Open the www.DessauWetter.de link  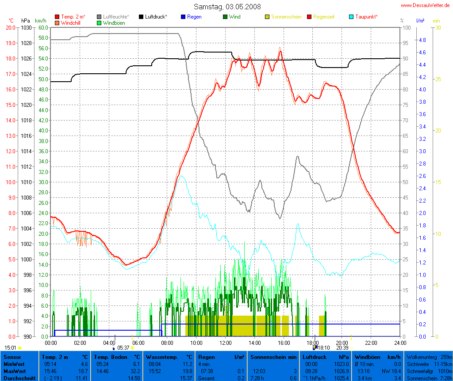pos(426,5)
